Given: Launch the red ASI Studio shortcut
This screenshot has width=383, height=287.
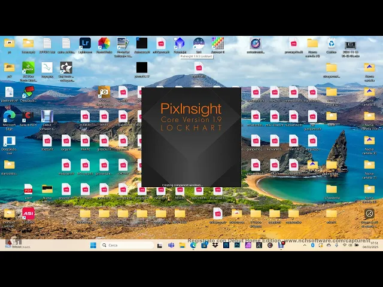Looking at the screenshot, I should pos(28,213).
